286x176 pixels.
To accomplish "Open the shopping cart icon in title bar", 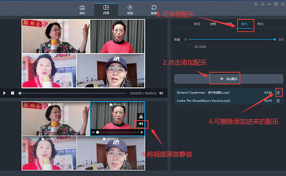I will pos(256,4).
